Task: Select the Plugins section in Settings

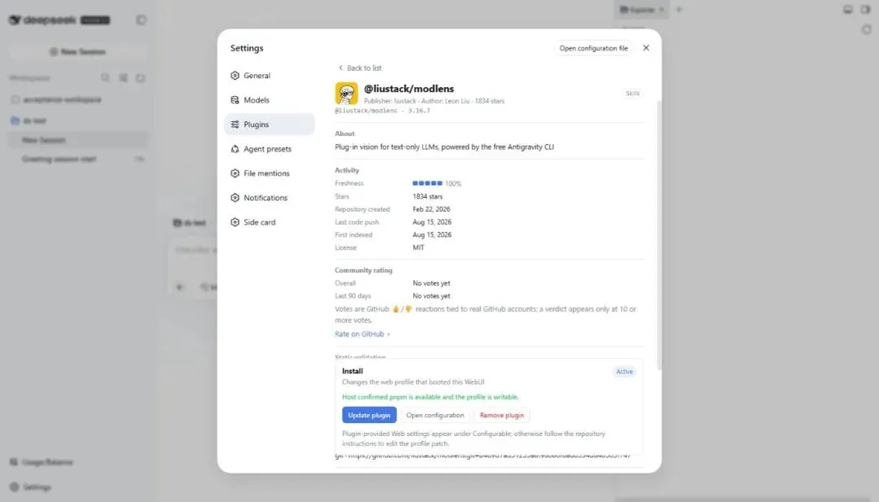Action: (269, 124)
